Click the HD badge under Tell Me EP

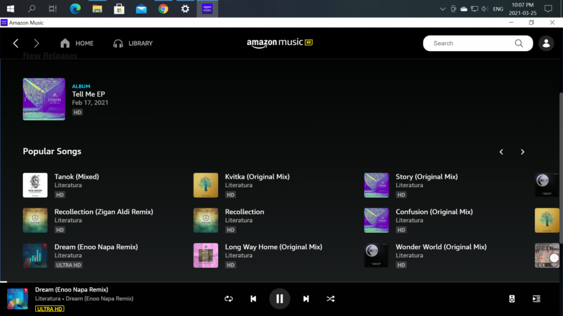tap(78, 112)
